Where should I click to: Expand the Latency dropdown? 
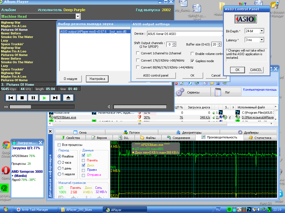pyautogui.click(x=262, y=40)
